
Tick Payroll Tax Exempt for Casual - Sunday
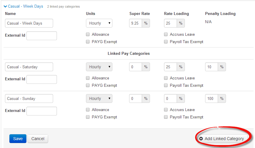click(x=166, y=117)
